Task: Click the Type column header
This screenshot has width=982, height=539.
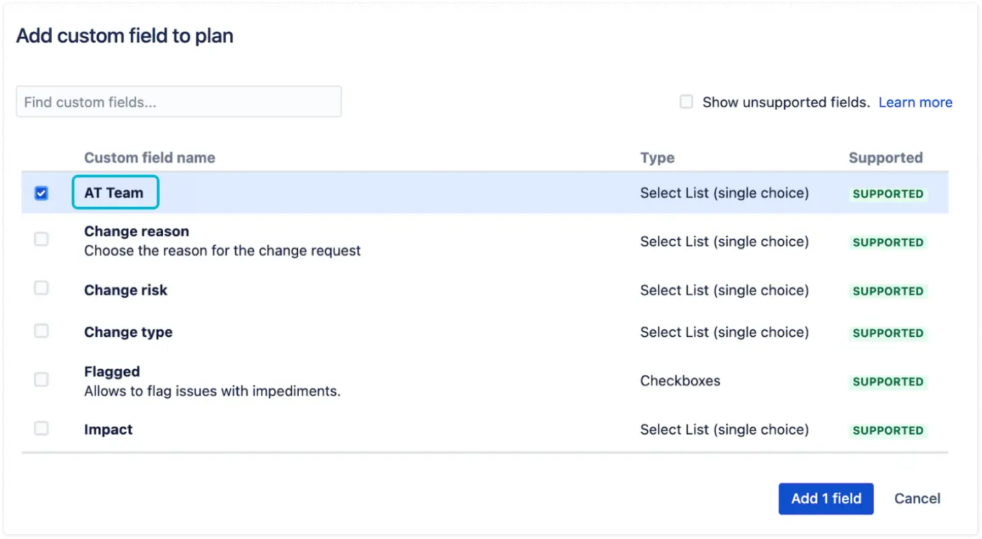Action: tap(657, 158)
